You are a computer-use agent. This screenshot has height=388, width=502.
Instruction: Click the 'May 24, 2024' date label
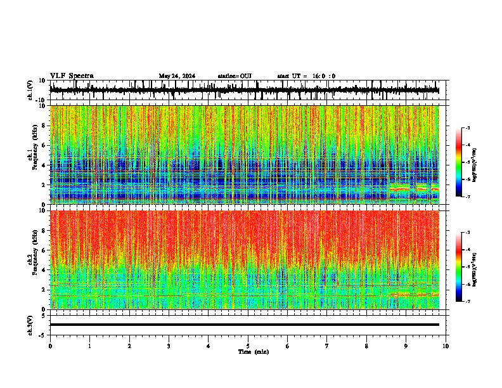pos(177,76)
